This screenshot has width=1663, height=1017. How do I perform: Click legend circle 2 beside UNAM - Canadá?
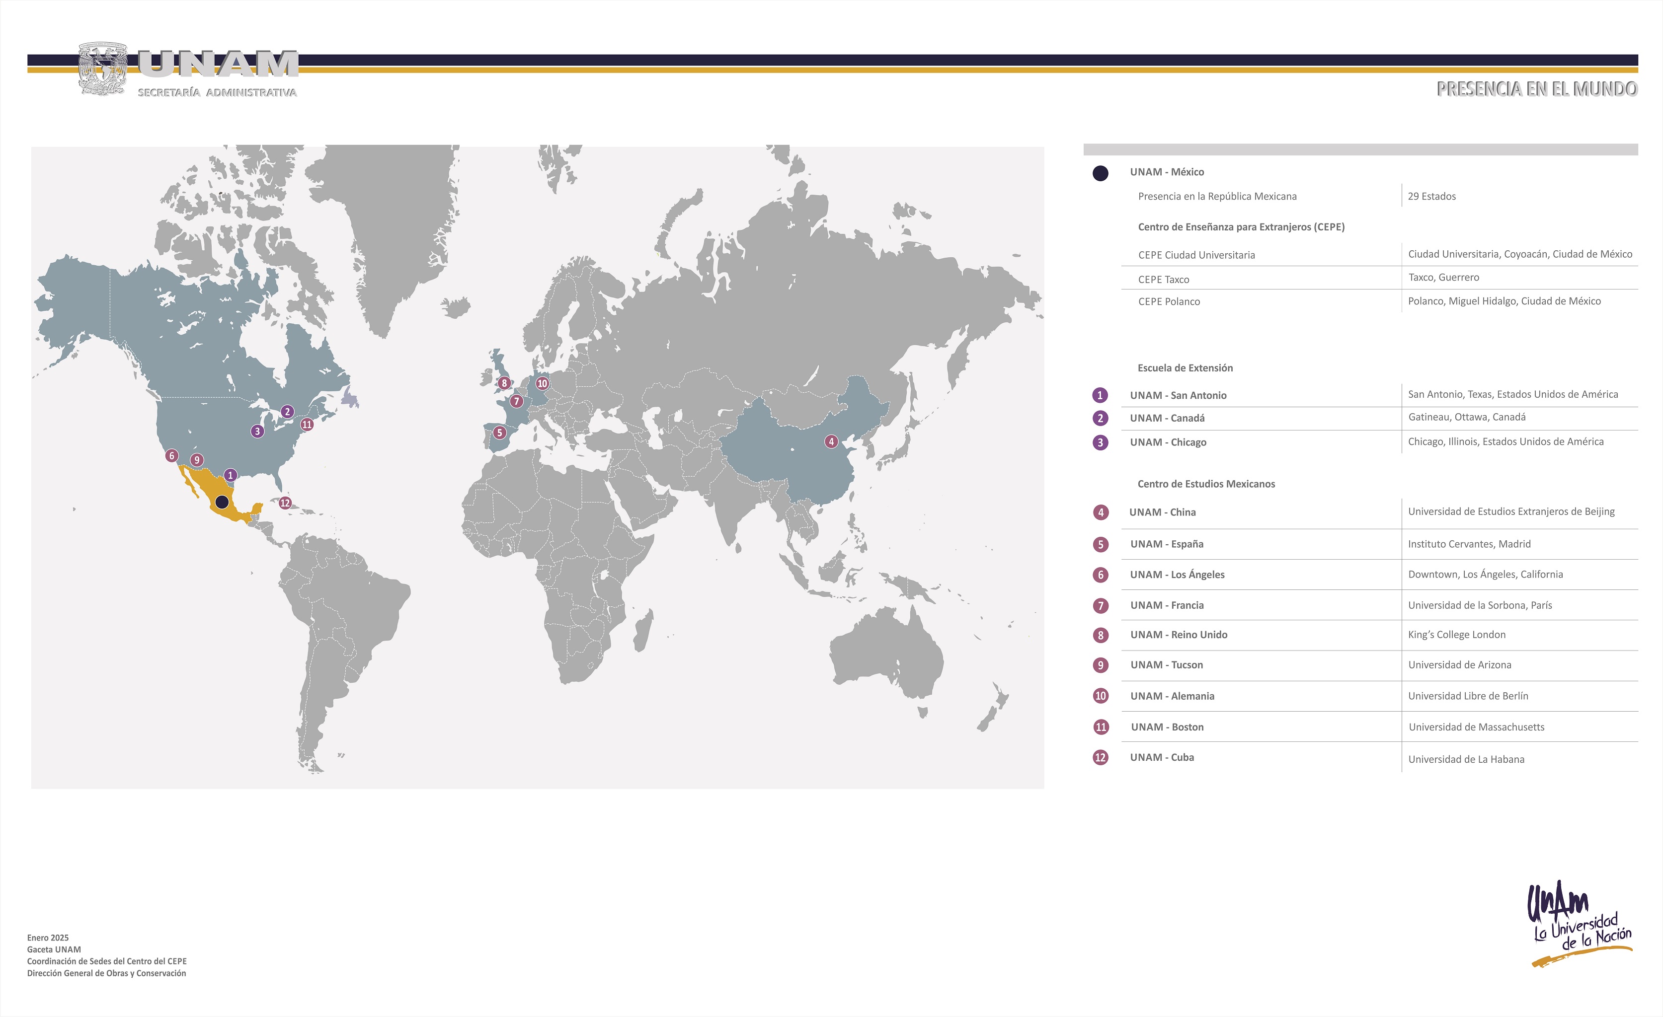(x=1100, y=418)
